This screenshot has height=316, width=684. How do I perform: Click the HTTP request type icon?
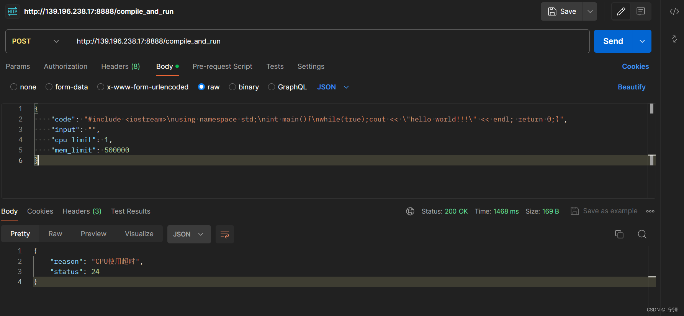coord(13,11)
